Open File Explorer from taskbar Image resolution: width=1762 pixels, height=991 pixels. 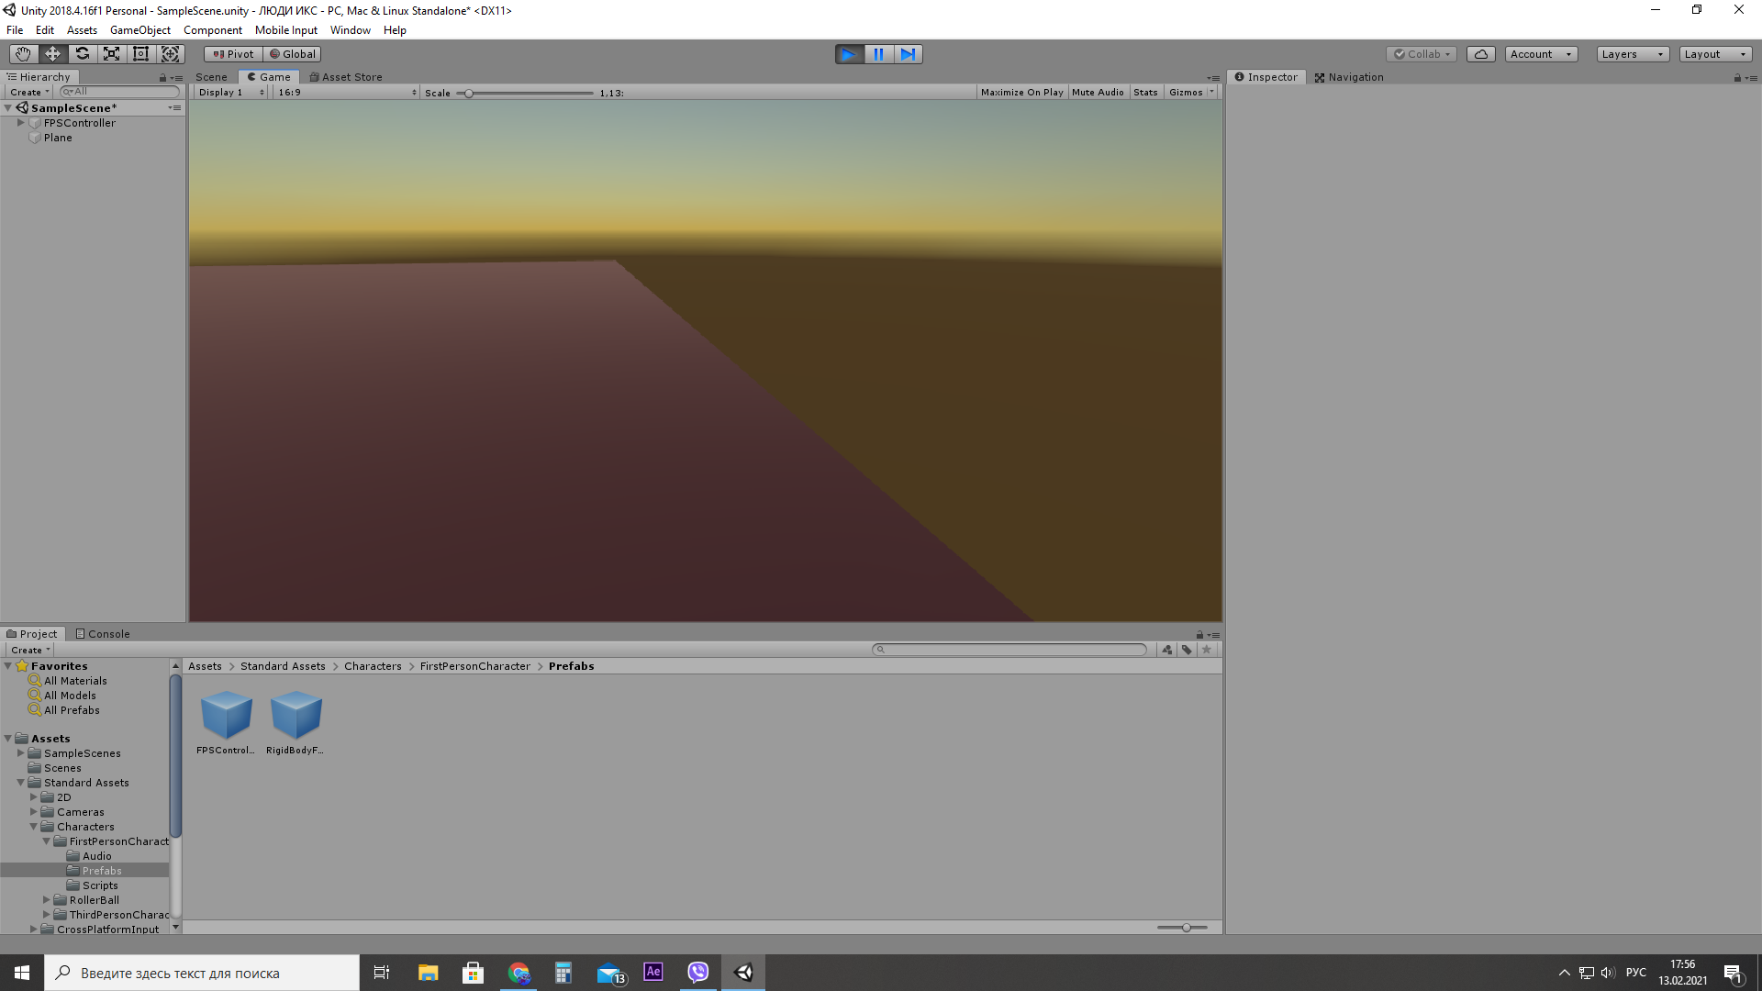(428, 973)
